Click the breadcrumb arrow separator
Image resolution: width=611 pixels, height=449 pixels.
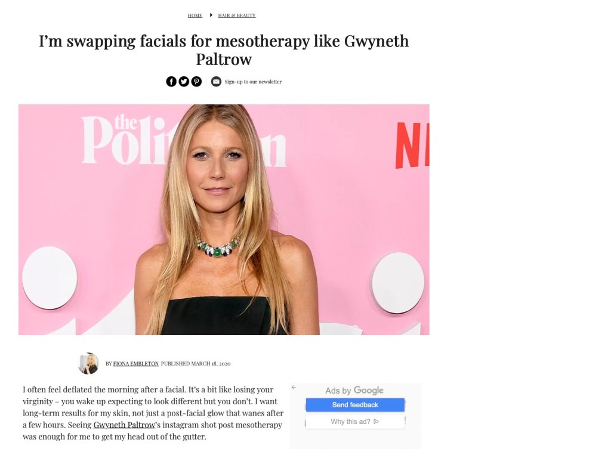pyautogui.click(x=211, y=15)
